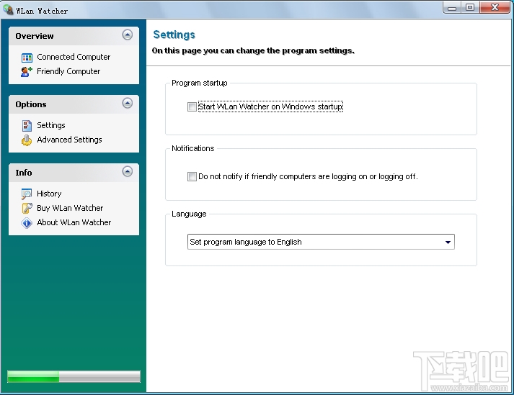Click the green progress bar in the sidebar
The image size is (514, 395).
(x=74, y=376)
